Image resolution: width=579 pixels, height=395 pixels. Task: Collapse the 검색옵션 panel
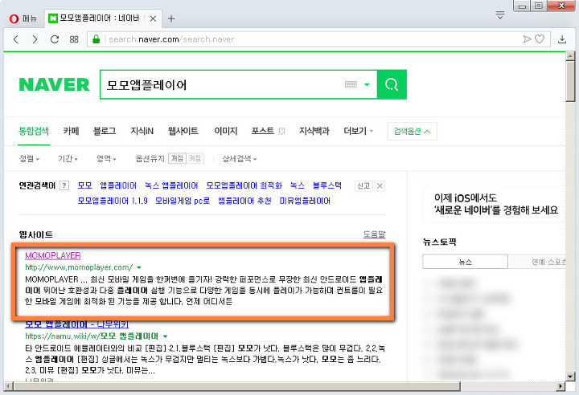413,132
